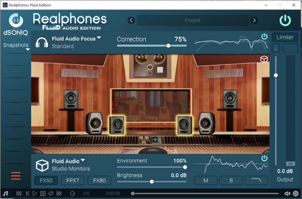Click the Brightness 0.0 dB value
The image size is (302, 199).
[x=179, y=175]
